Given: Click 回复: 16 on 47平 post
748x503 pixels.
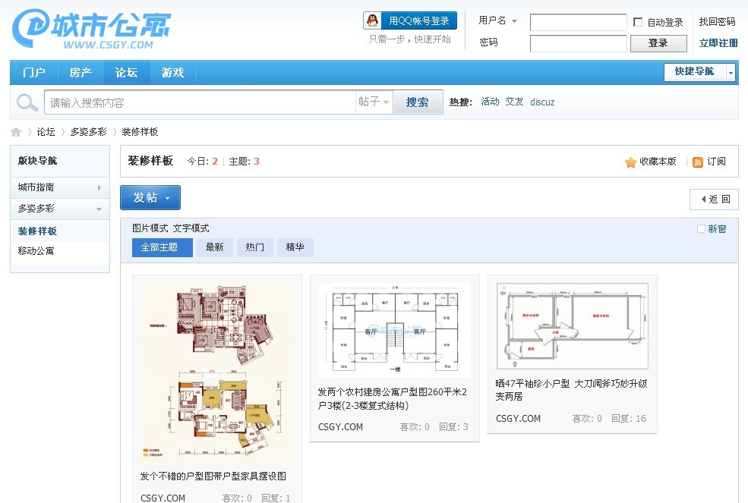Looking at the screenshot, I should [x=629, y=419].
